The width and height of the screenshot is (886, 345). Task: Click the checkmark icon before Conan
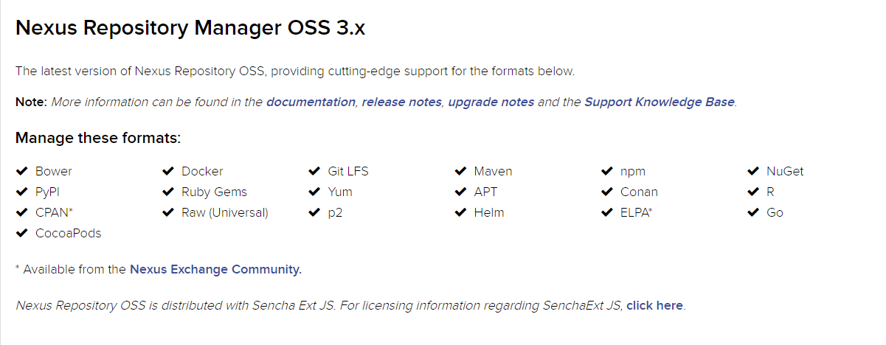tap(606, 192)
